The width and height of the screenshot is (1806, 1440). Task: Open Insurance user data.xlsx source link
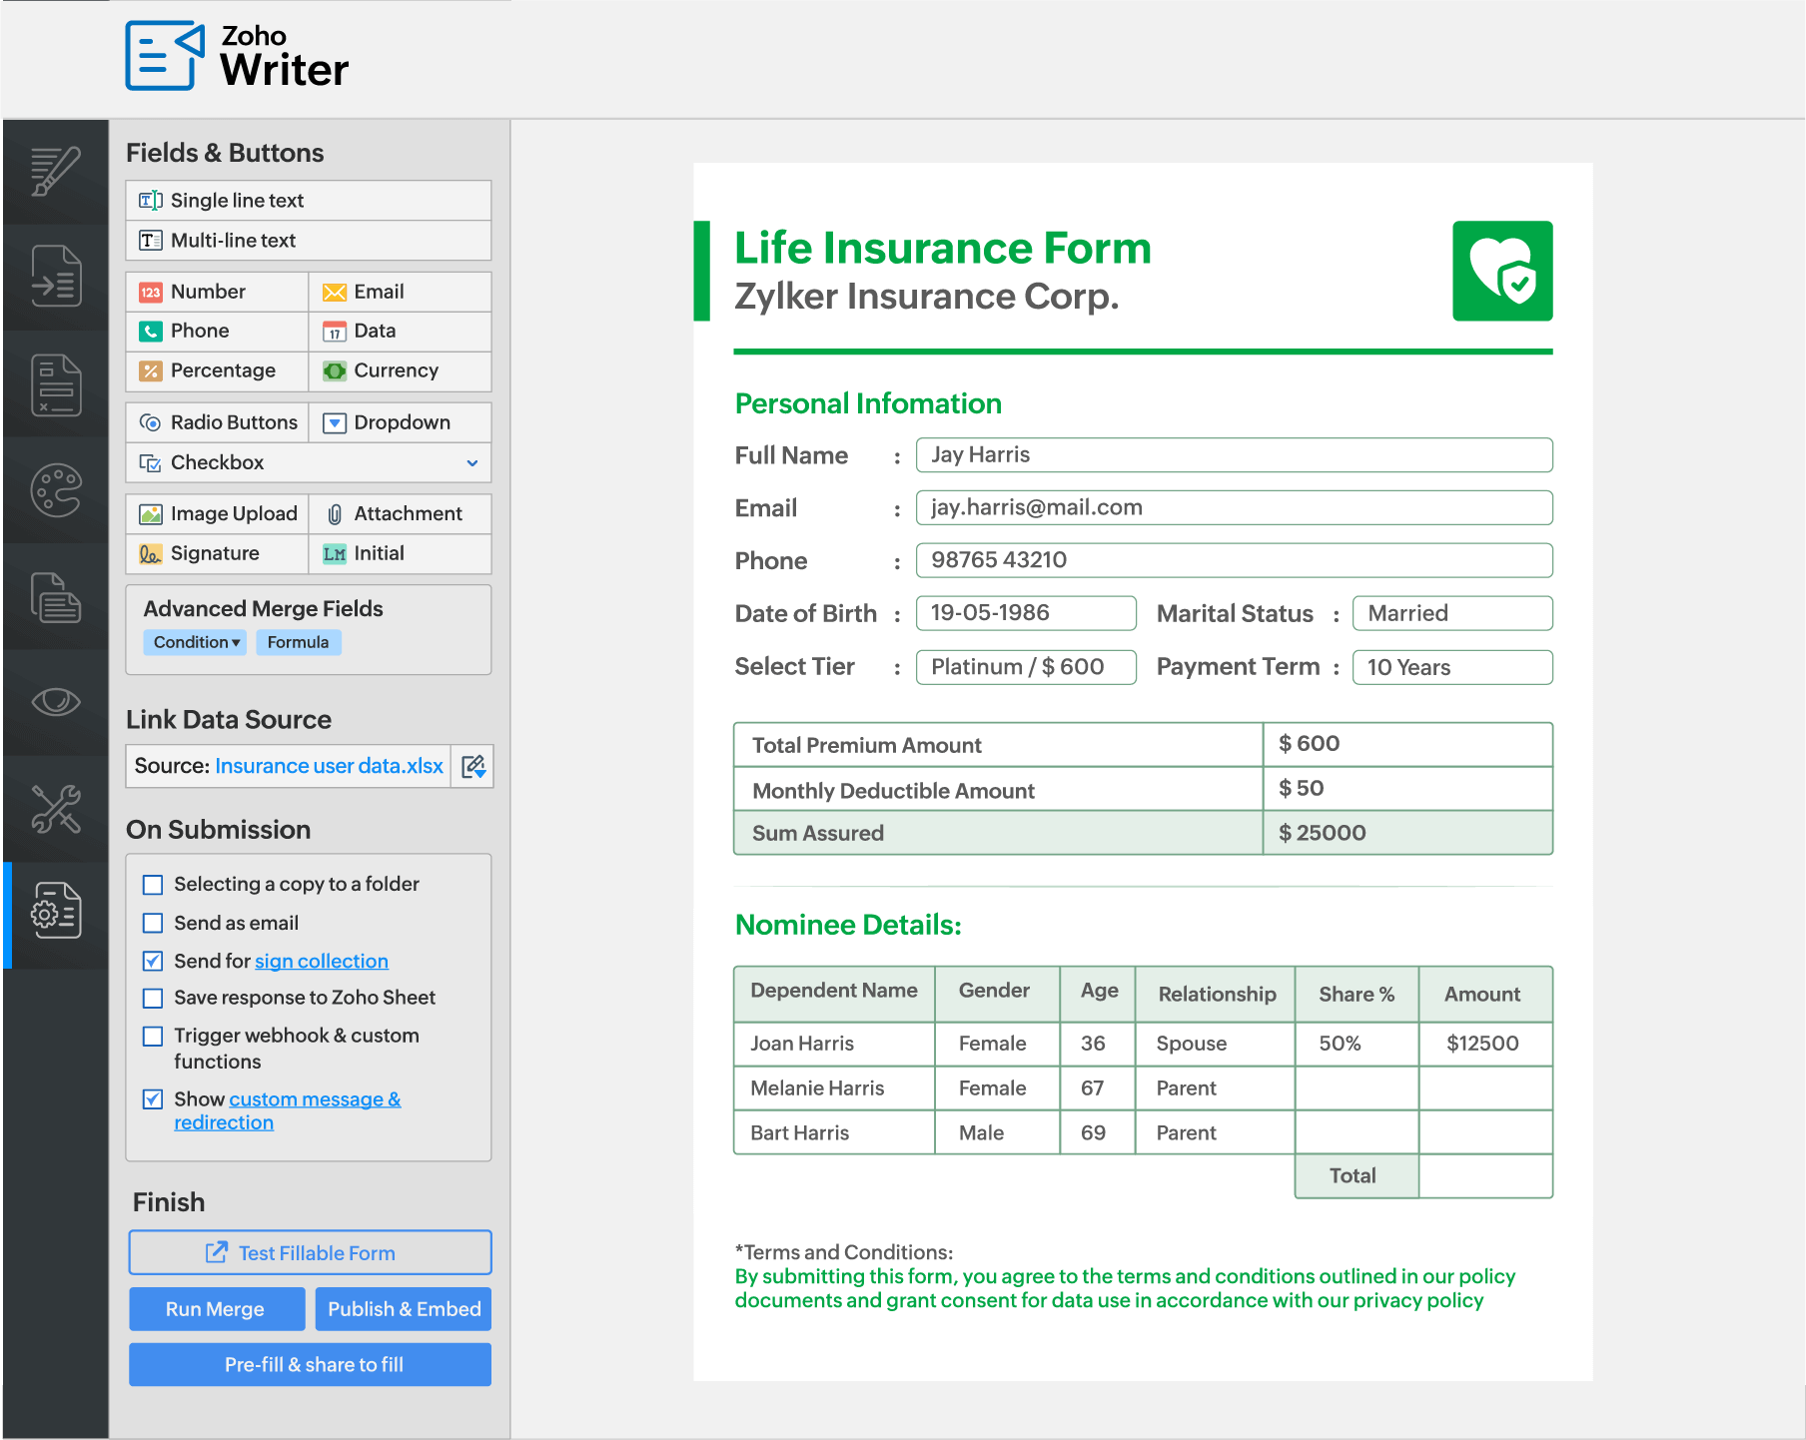pos(329,766)
